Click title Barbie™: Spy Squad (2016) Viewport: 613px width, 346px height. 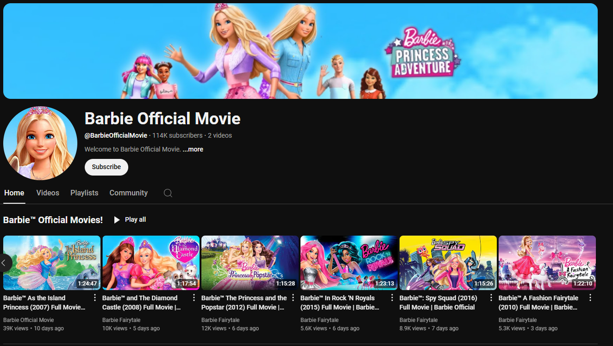[x=438, y=303]
